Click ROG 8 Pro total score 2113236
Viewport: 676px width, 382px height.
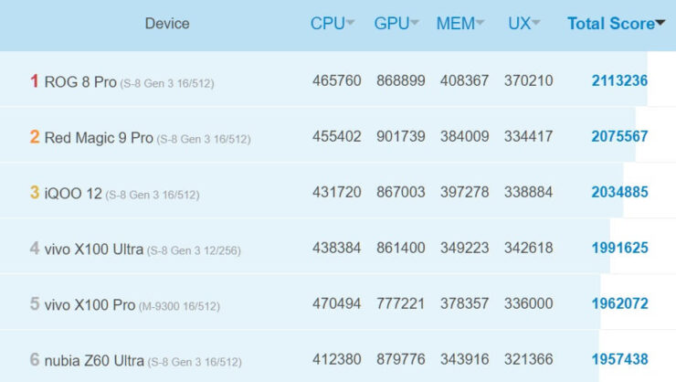click(x=619, y=81)
